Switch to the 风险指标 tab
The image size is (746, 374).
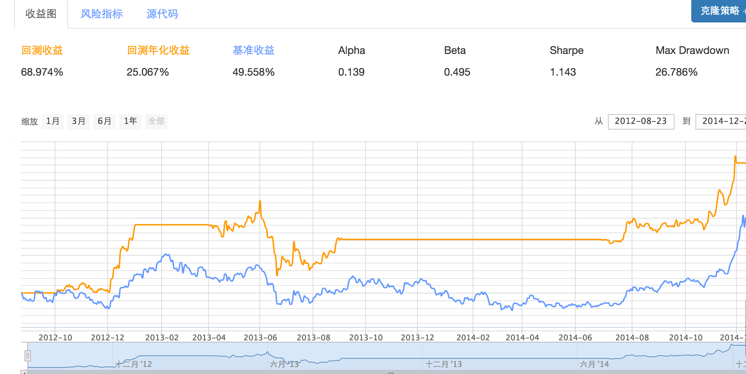pyautogui.click(x=102, y=14)
